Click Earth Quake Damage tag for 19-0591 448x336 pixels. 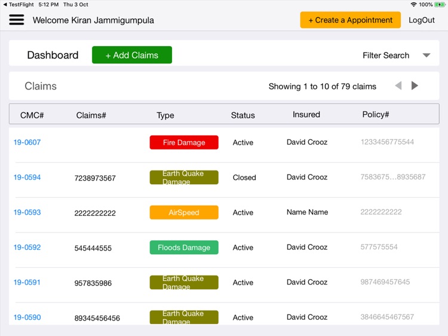tap(184, 282)
